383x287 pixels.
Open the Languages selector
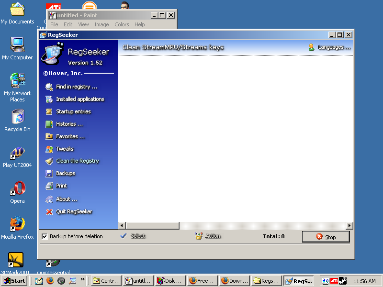coord(329,47)
